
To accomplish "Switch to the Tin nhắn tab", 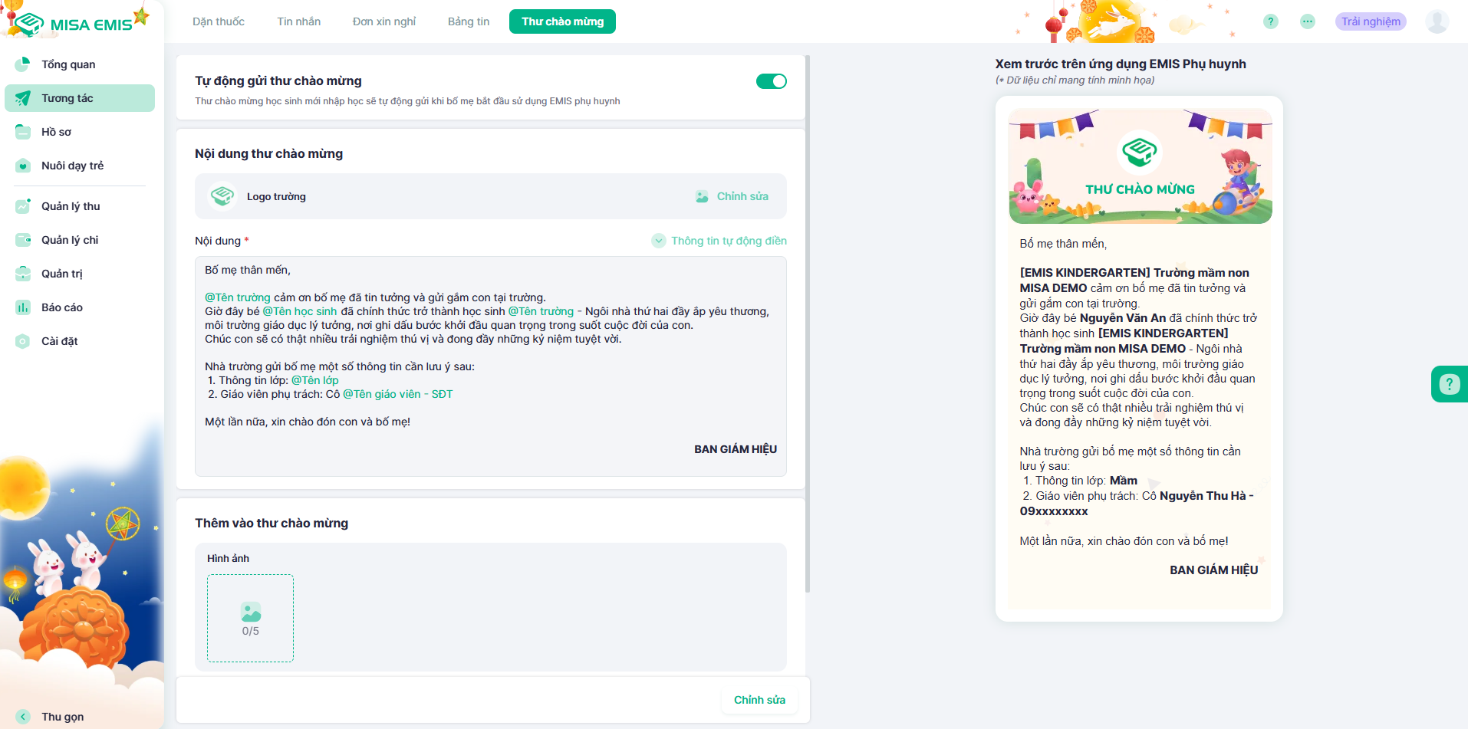I will click(298, 21).
